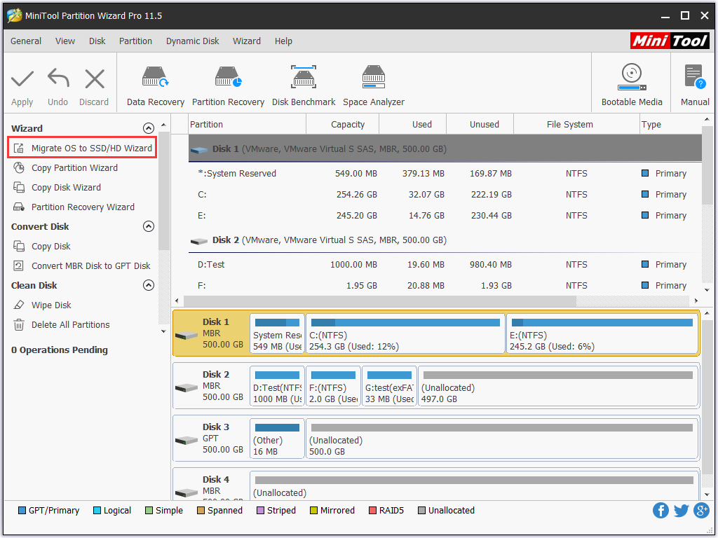Select Disk 4 drive icon in disk map
The height and width of the screenshot is (538, 718).
[187, 492]
